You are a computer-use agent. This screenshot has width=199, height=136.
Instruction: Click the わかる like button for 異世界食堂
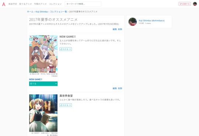[x=66, y=105]
